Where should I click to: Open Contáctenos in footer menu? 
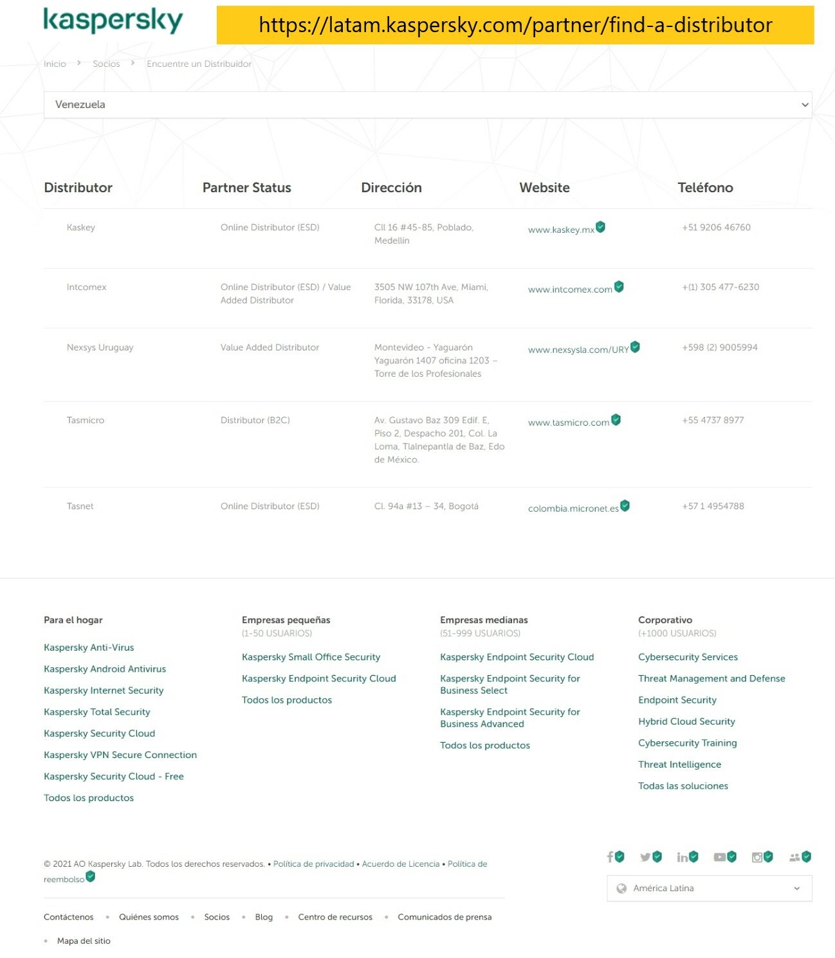click(69, 917)
